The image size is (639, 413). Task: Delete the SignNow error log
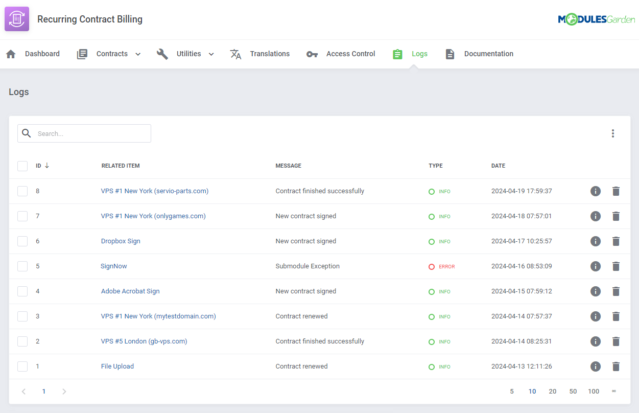tap(616, 266)
